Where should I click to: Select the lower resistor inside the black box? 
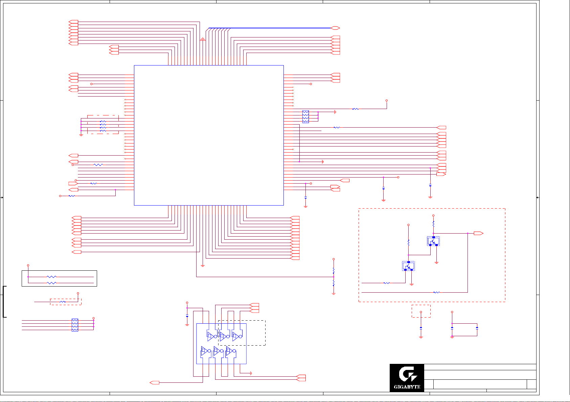pos(51,283)
